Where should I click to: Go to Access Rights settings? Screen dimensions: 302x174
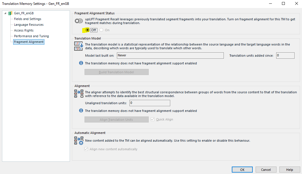(x=24, y=30)
